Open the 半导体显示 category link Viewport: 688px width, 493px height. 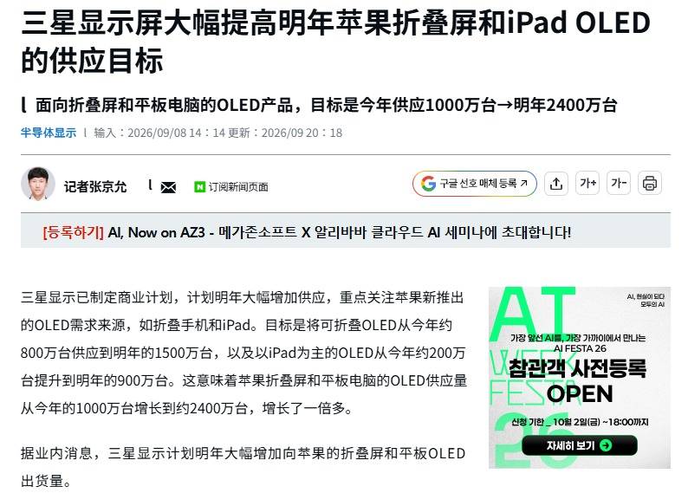pyautogui.click(x=49, y=133)
